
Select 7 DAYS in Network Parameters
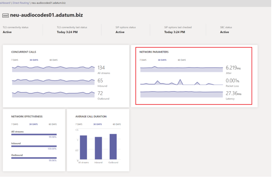coord(143,60)
